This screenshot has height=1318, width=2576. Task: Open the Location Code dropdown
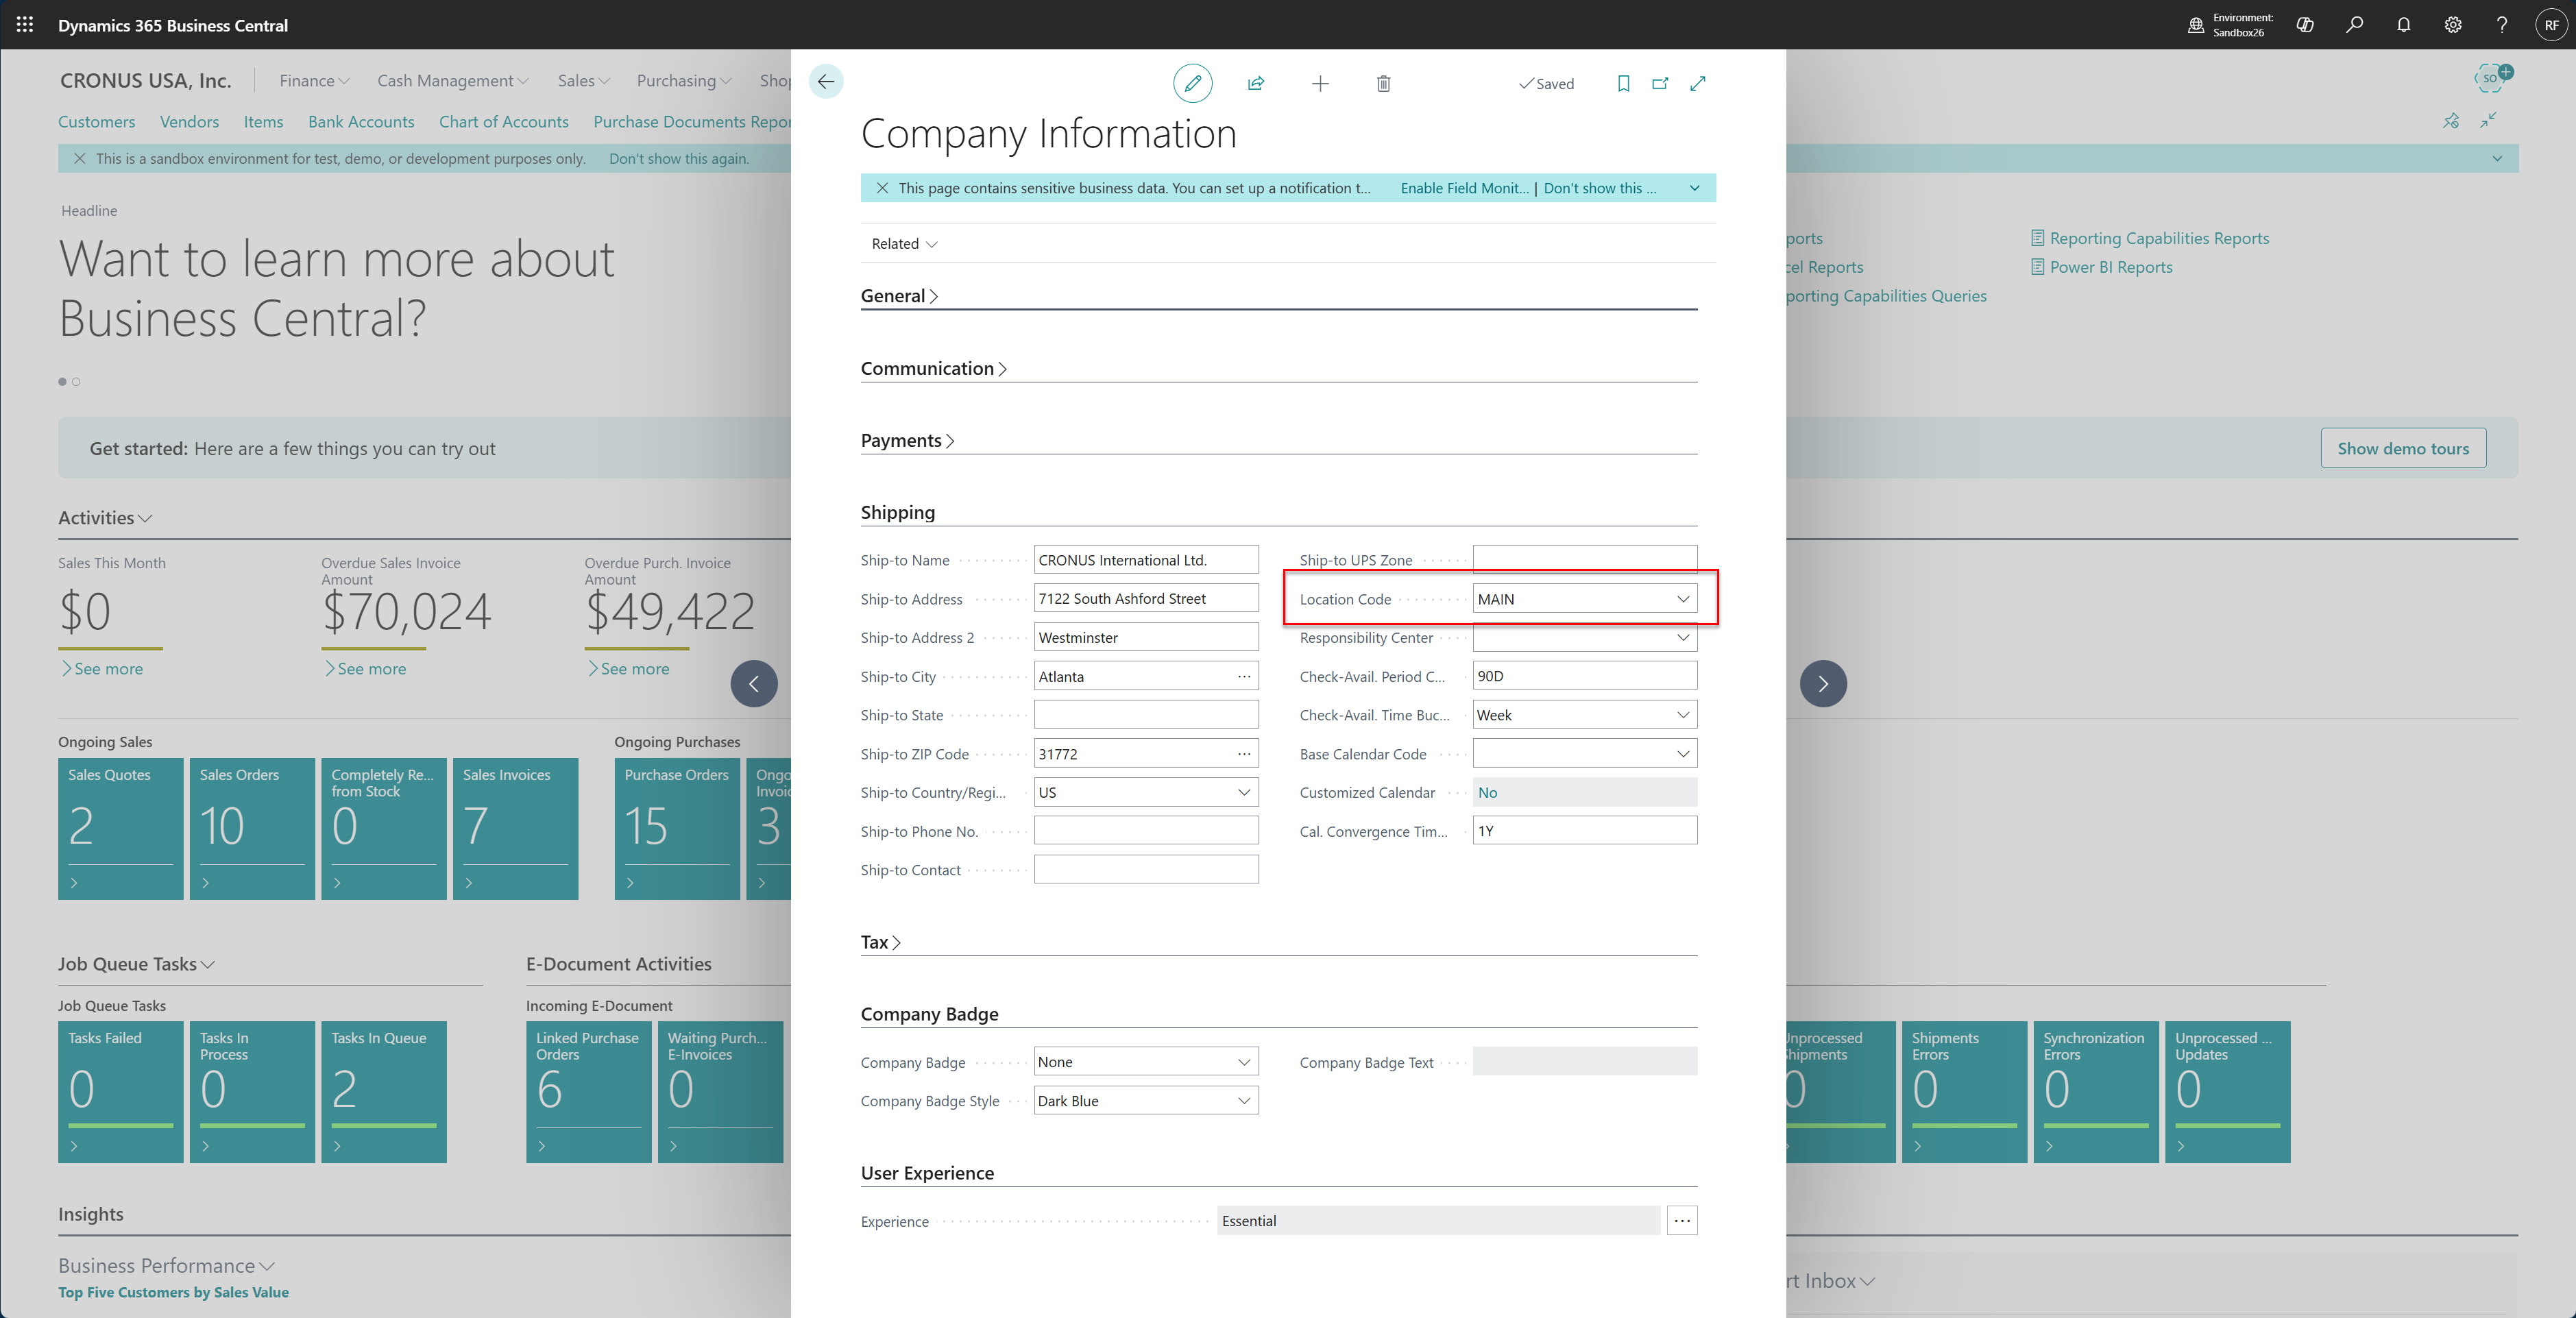1683,599
